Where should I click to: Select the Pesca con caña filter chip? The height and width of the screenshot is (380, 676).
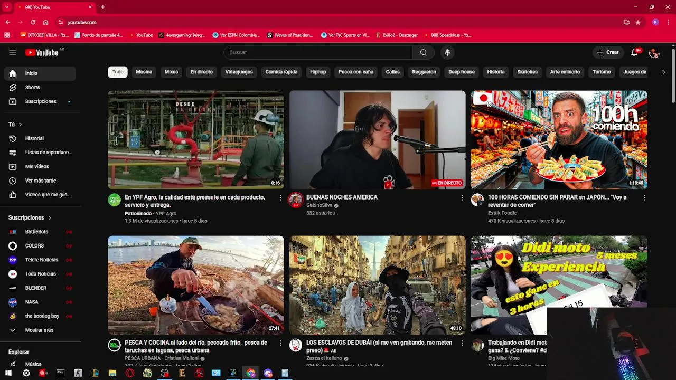click(356, 72)
